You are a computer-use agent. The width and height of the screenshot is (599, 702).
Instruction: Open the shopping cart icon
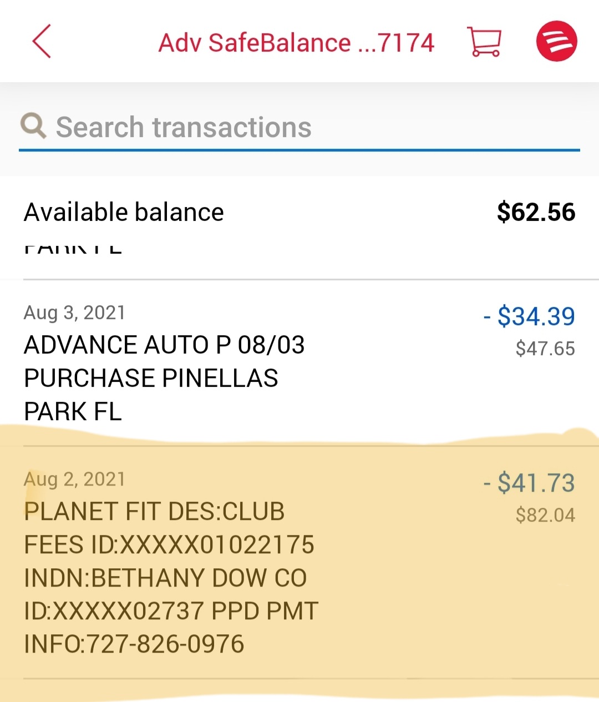(x=484, y=42)
